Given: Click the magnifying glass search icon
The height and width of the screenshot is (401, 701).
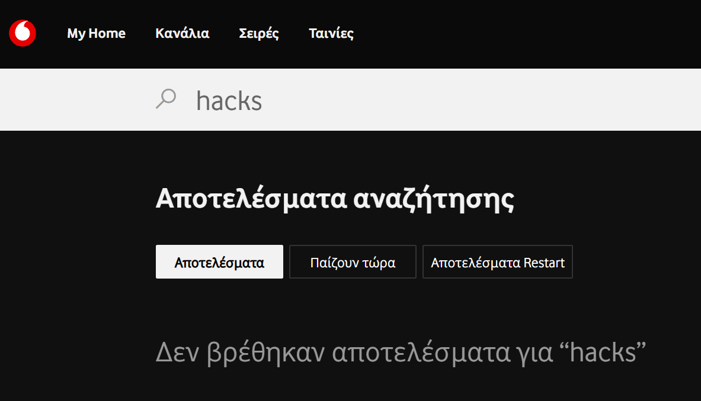Looking at the screenshot, I should 165,99.
